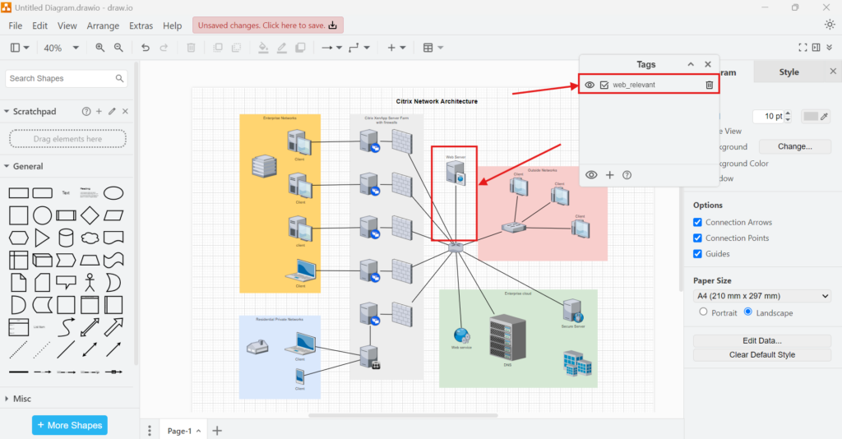The image size is (842, 439).
Task: Click the delete trash icon in toolbar
Action: pyautogui.click(x=191, y=48)
